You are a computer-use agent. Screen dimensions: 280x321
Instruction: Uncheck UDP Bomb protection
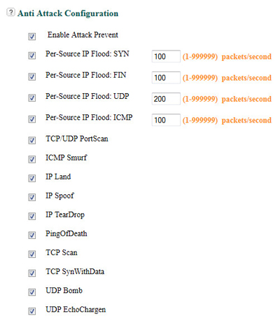pyautogui.click(x=32, y=292)
